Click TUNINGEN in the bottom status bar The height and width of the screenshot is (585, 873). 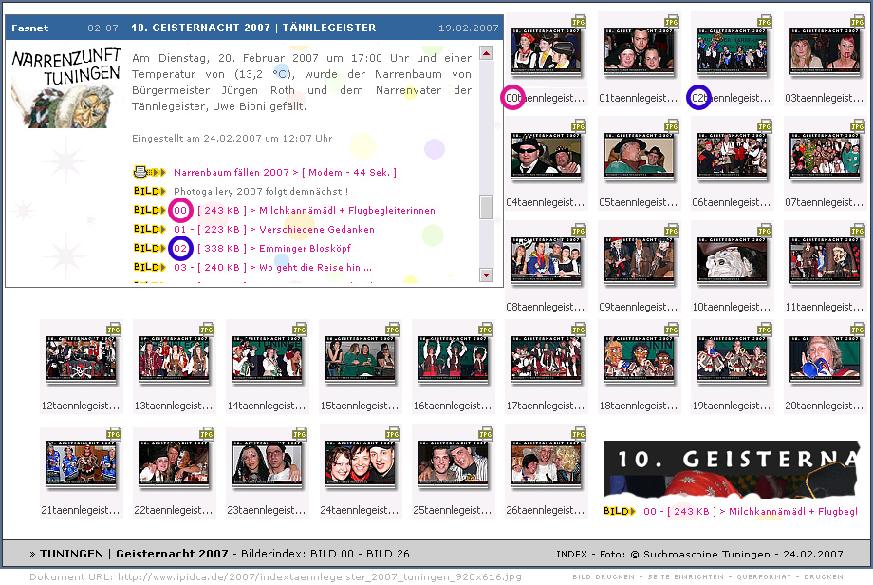[72, 554]
